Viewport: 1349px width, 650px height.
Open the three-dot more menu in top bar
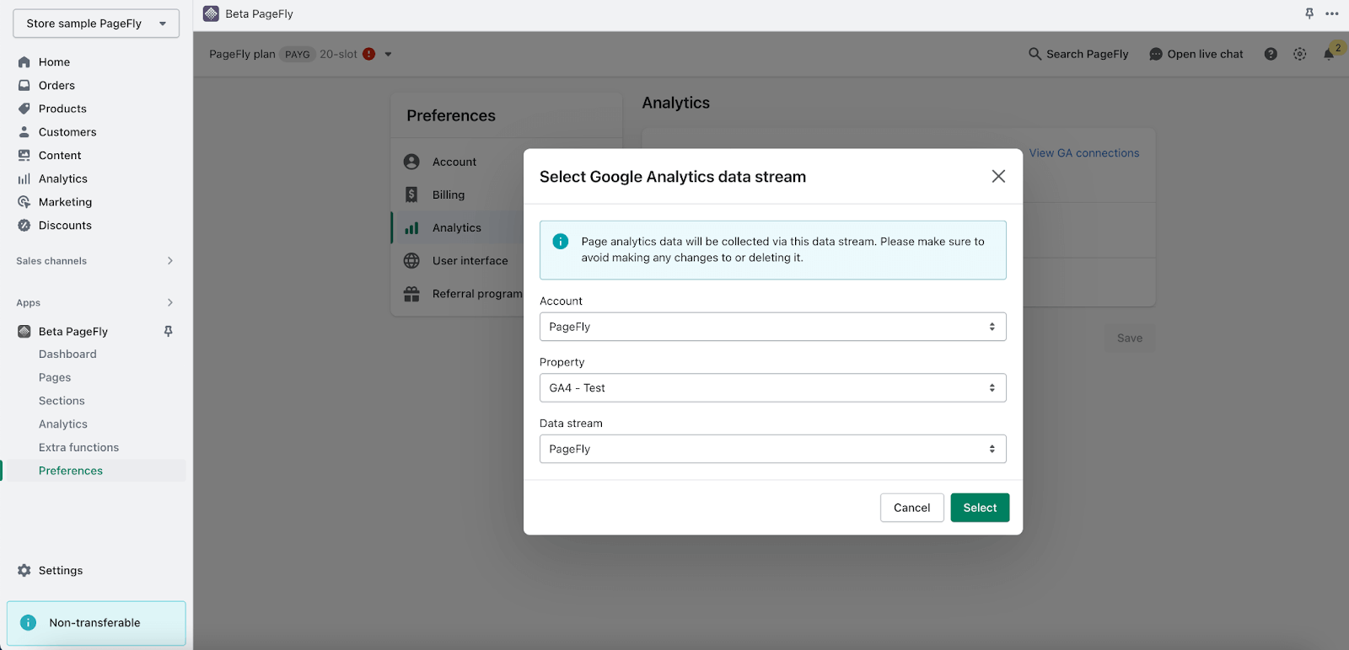(1332, 13)
